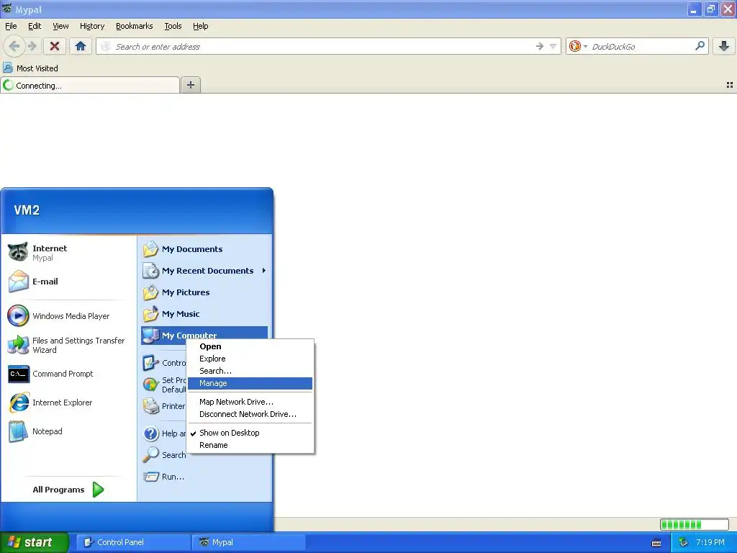This screenshot has width=737, height=553.
Task: Toggle Show on Desktop option
Action: tap(250, 433)
